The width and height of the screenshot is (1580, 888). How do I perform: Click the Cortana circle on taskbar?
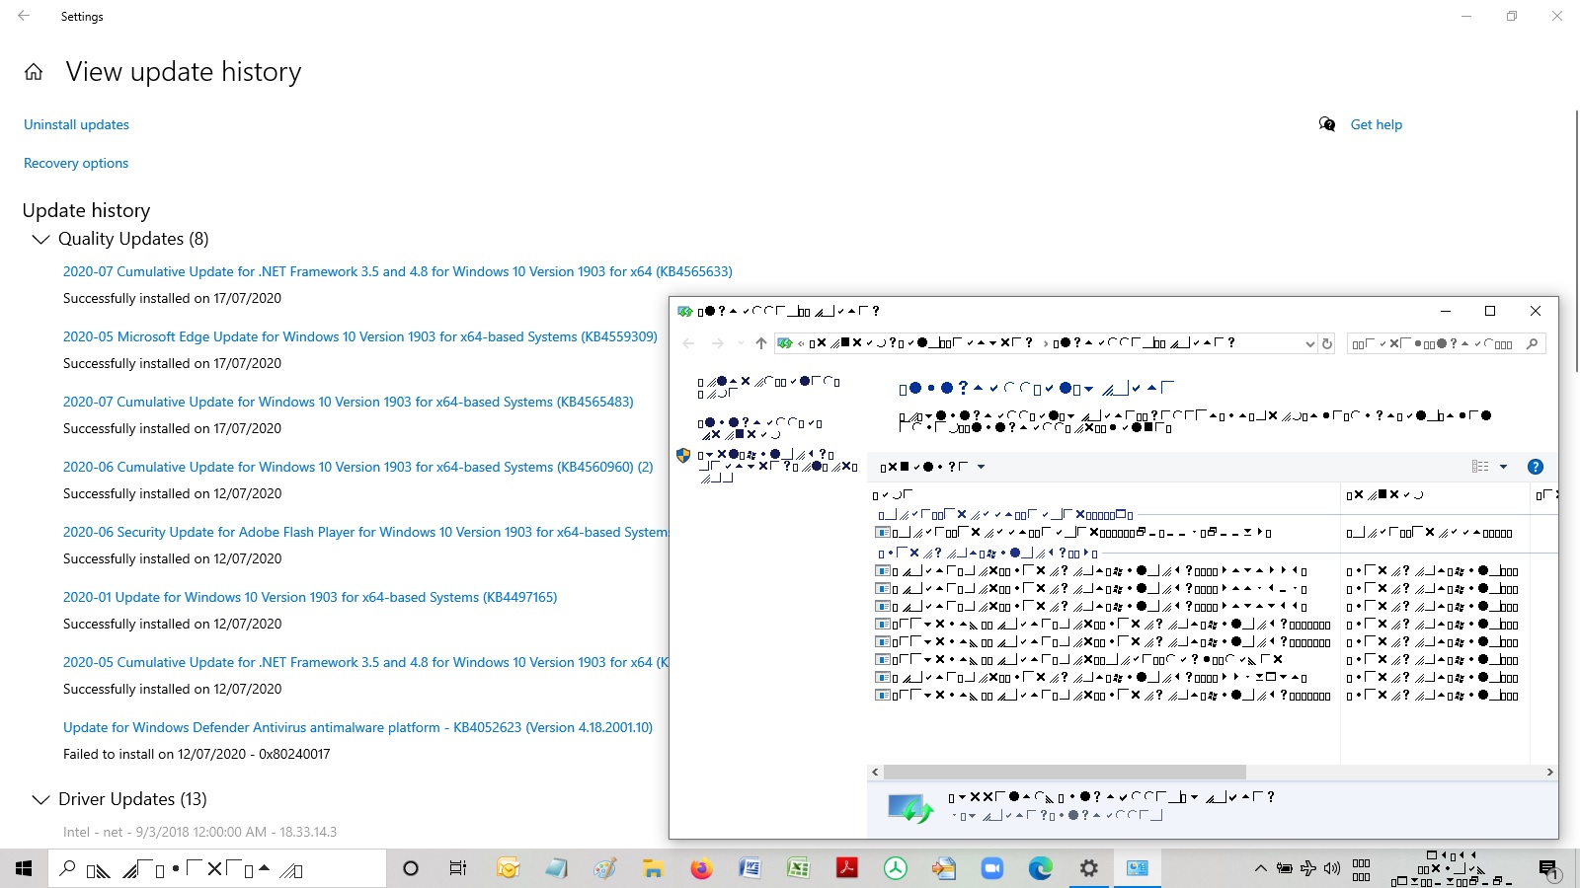tap(411, 868)
